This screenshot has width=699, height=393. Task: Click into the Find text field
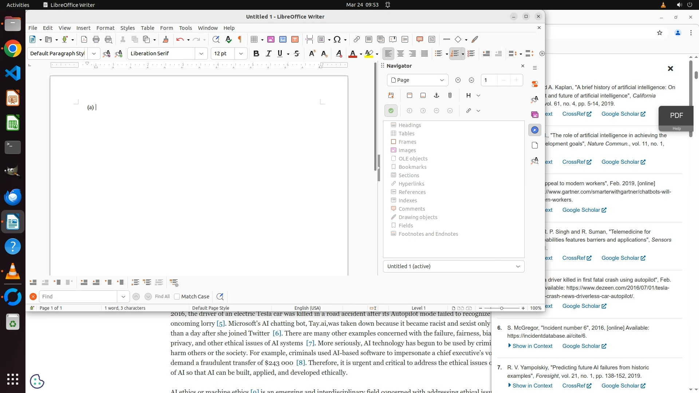point(78,297)
